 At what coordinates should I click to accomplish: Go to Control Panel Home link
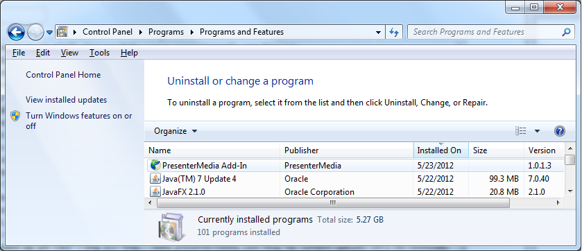click(63, 75)
